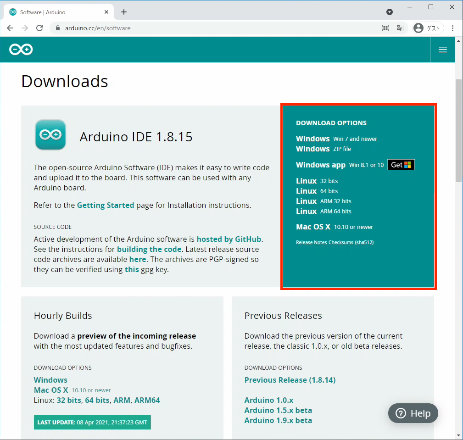The image size is (463, 440).
Task: Click the translate page icon
Action: [400, 28]
